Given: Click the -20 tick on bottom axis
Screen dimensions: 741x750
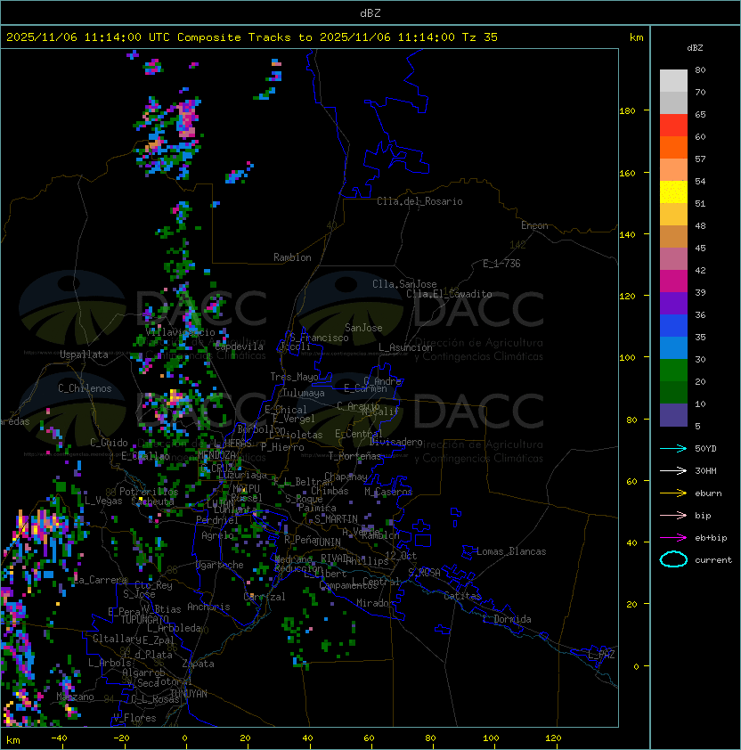Looking at the screenshot, I should click(121, 738).
